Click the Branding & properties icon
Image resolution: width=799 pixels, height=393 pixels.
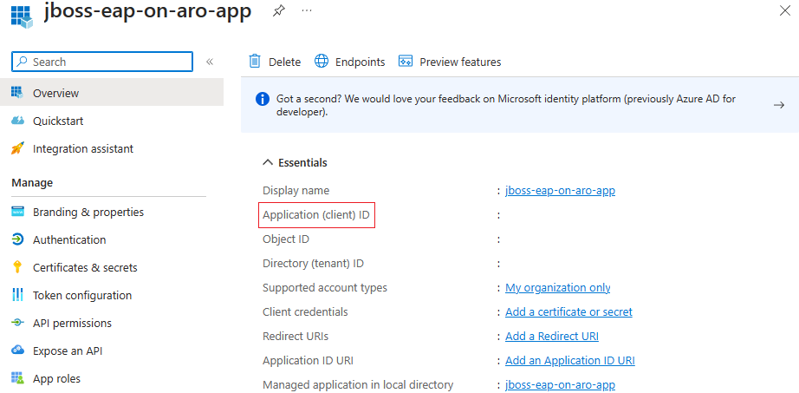tap(17, 212)
